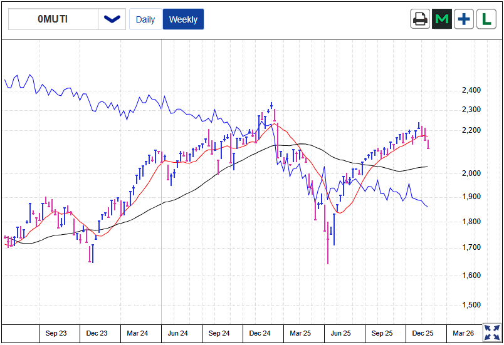This screenshot has height=345, width=504.
Task: Click the 2,300 price axis label
Action: point(471,110)
